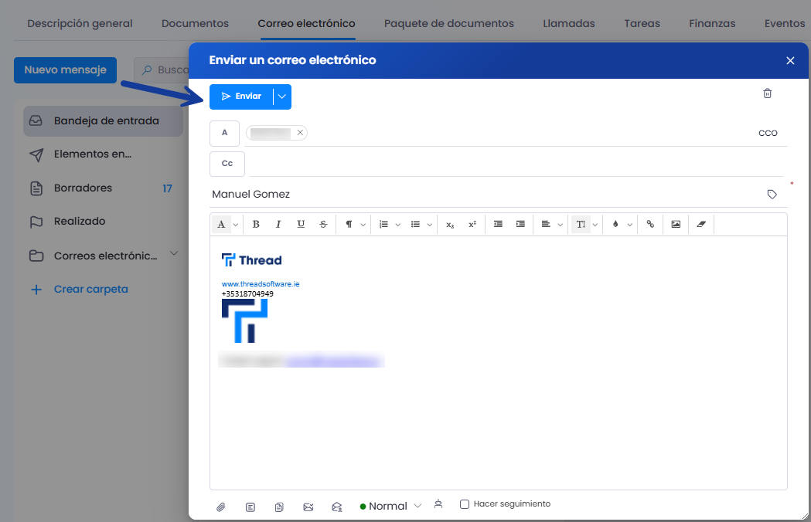Attach a file with paperclip icon
Screen dimensions: 811x522
pyautogui.click(x=221, y=507)
